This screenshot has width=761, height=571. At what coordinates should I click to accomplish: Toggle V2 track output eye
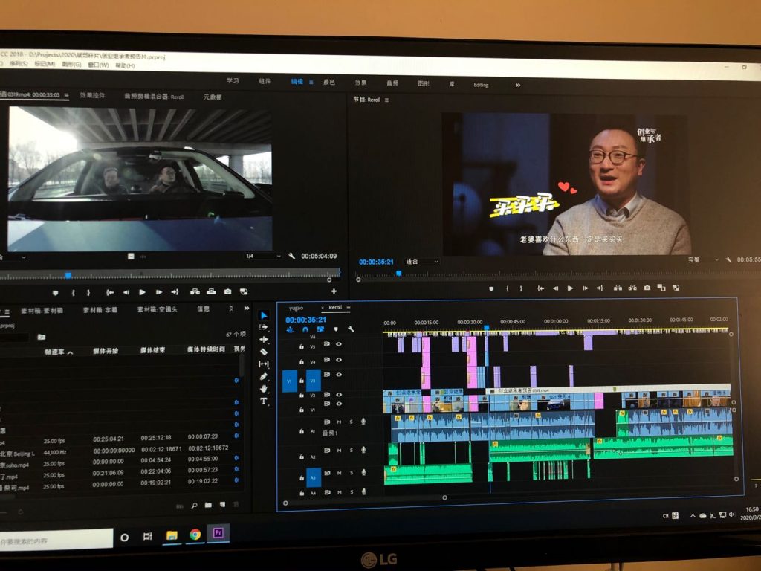pos(339,395)
